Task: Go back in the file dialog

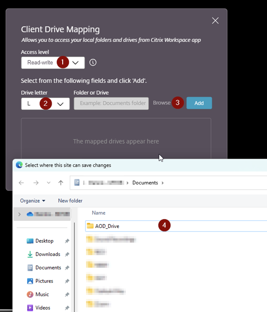Action: click(21, 183)
